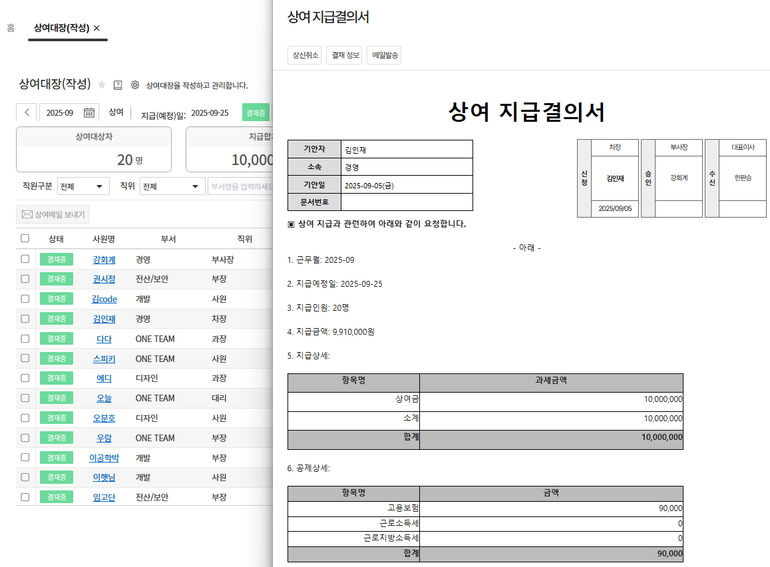Expand the 직원구분 dropdown
This screenshot has height=567, width=770.
(x=83, y=186)
